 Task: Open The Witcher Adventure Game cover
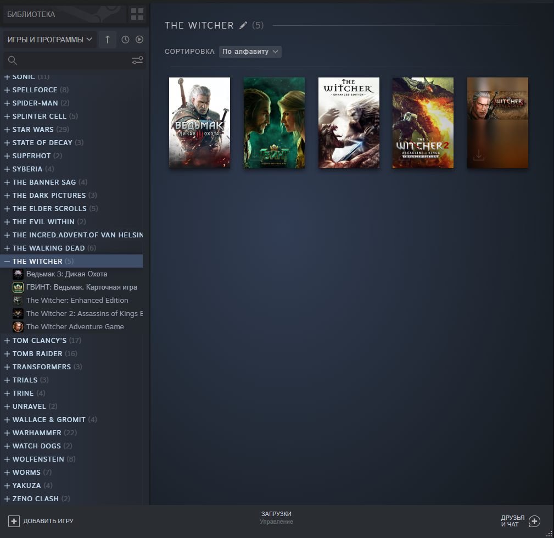coord(498,123)
